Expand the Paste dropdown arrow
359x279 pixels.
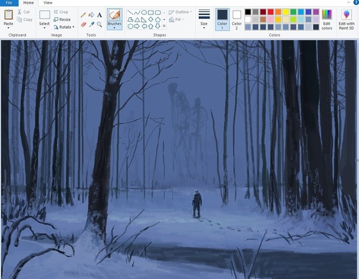coord(9,28)
